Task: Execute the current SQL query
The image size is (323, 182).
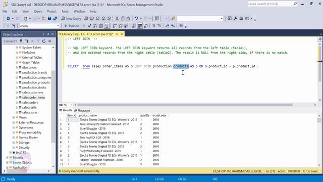Action: [72, 26]
